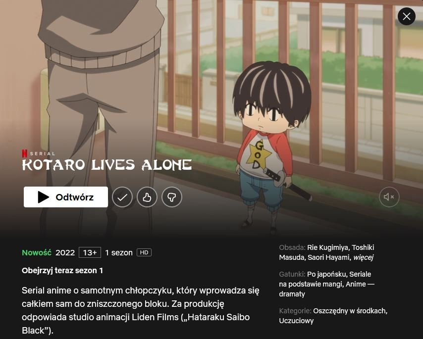Browse the Po japońsku genre

[326, 274]
